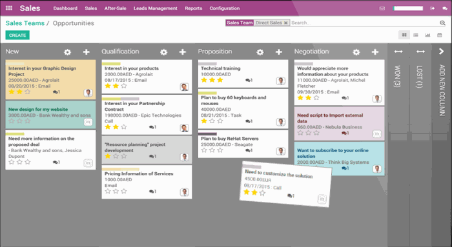The image size is (452, 247).
Task: Click placeholder avatar on New design website card
Action: pyautogui.click(x=88, y=123)
